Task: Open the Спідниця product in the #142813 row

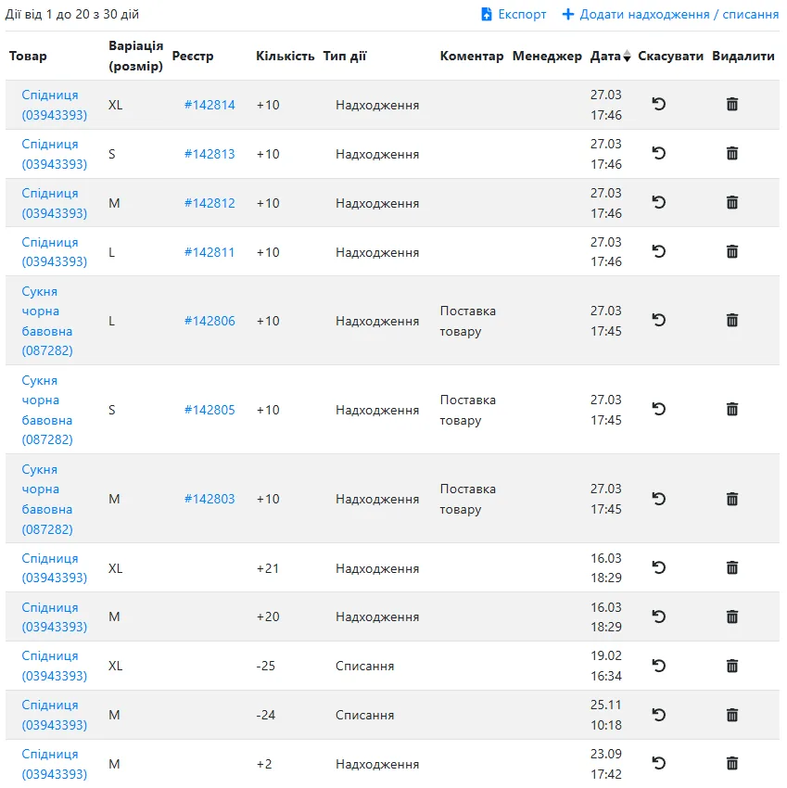Action: [x=55, y=154]
